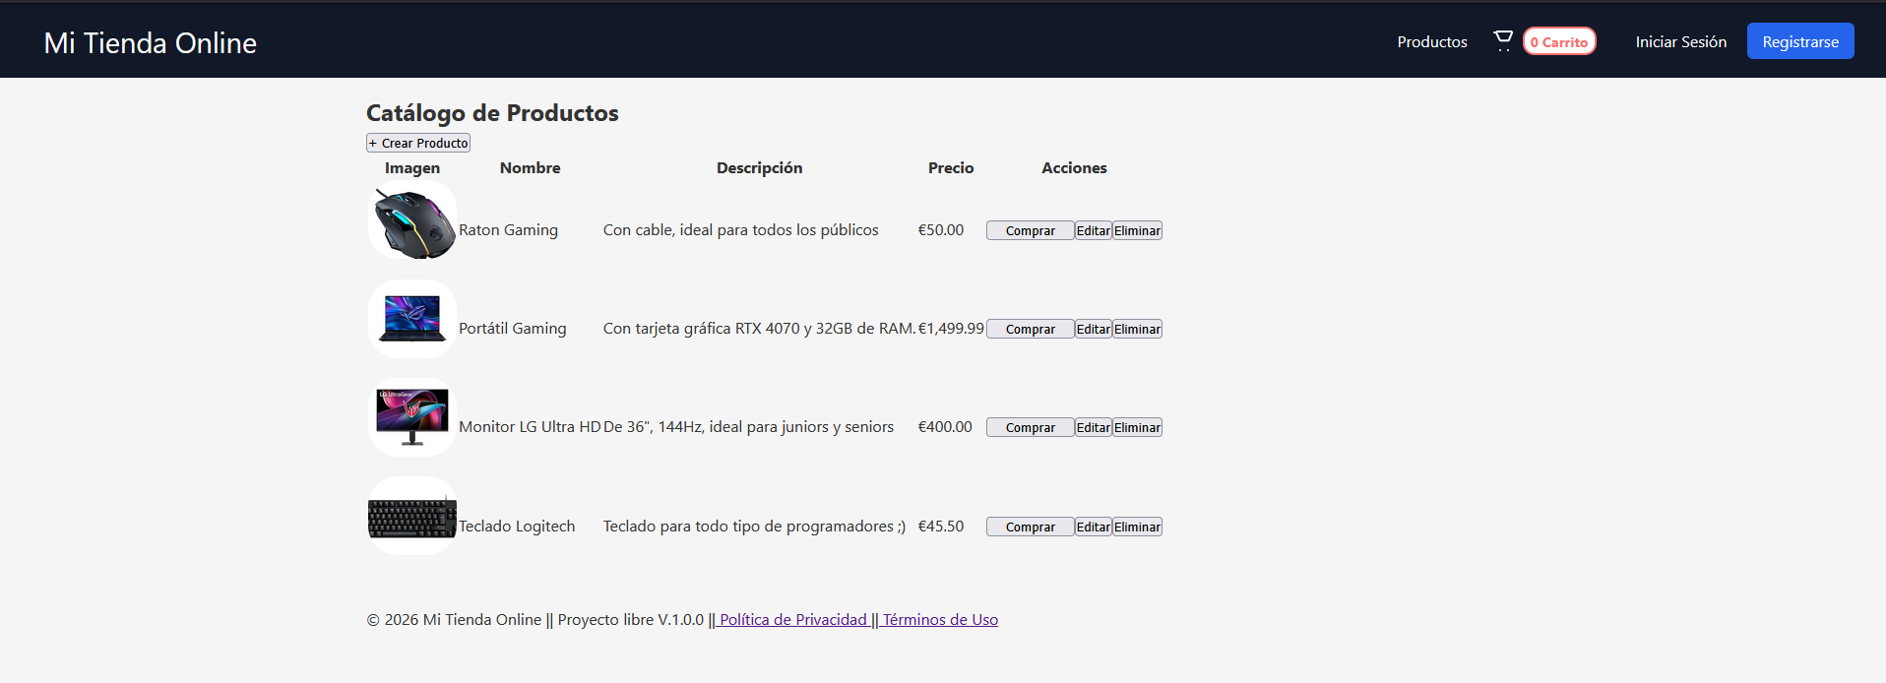Delete the Monitor LG Ultra HD product
Viewport: 1886px width, 683px height.
click(x=1137, y=427)
